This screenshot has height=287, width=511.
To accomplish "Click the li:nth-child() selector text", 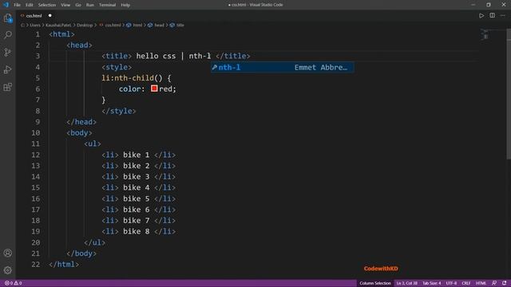I will tap(132, 78).
